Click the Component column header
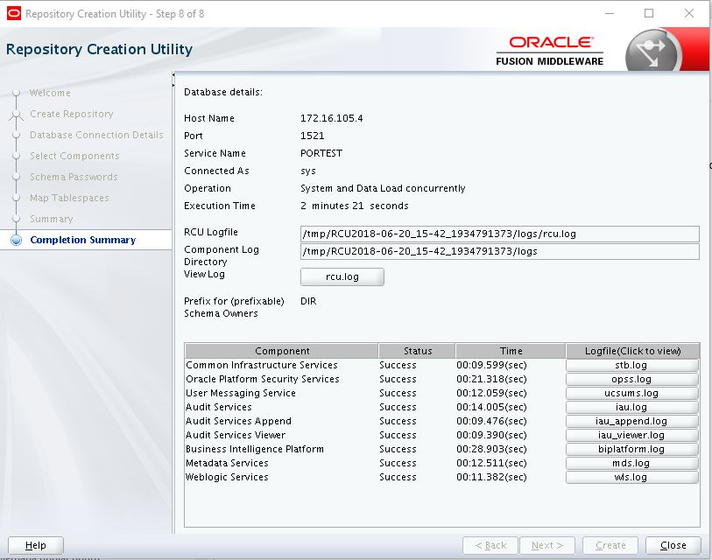The width and height of the screenshot is (712, 560). (x=282, y=351)
